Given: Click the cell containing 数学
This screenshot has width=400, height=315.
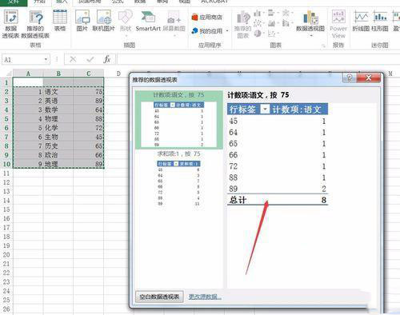Looking at the screenshot, I should tap(58, 110).
